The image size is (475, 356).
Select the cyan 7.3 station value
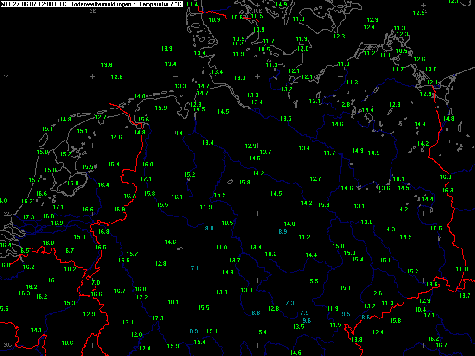289,303
